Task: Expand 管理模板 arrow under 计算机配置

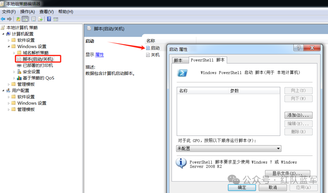Action: tap(9, 84)
